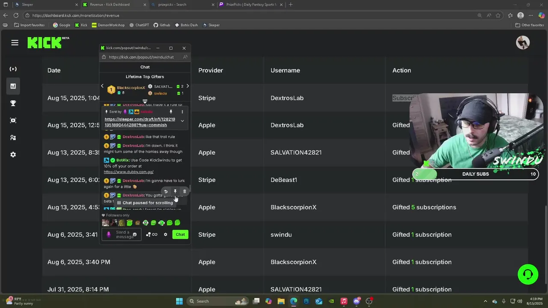
Task: Open the settings gear in dashboard sidebar
Action: [x=13, y=154]
